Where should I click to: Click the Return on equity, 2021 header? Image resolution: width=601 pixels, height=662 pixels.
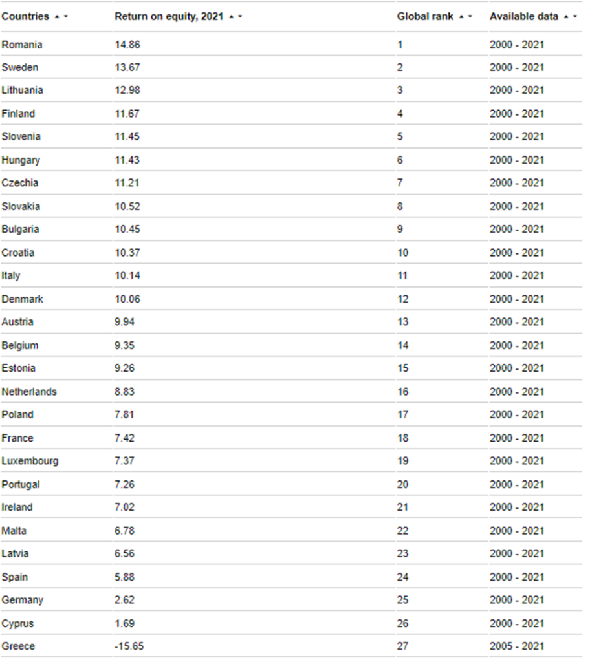pos(168,17)
